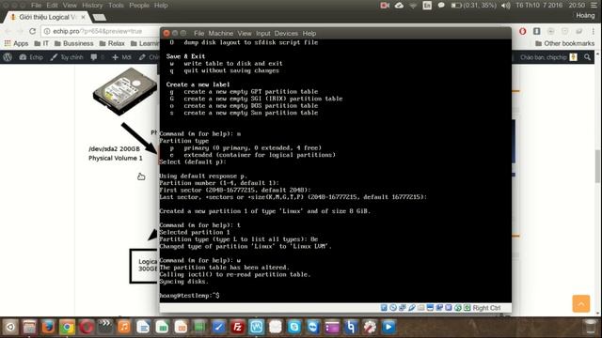
Task: Click Right Ctrl host key indicator
Action: pyautogui.click(x=486, y=308)
